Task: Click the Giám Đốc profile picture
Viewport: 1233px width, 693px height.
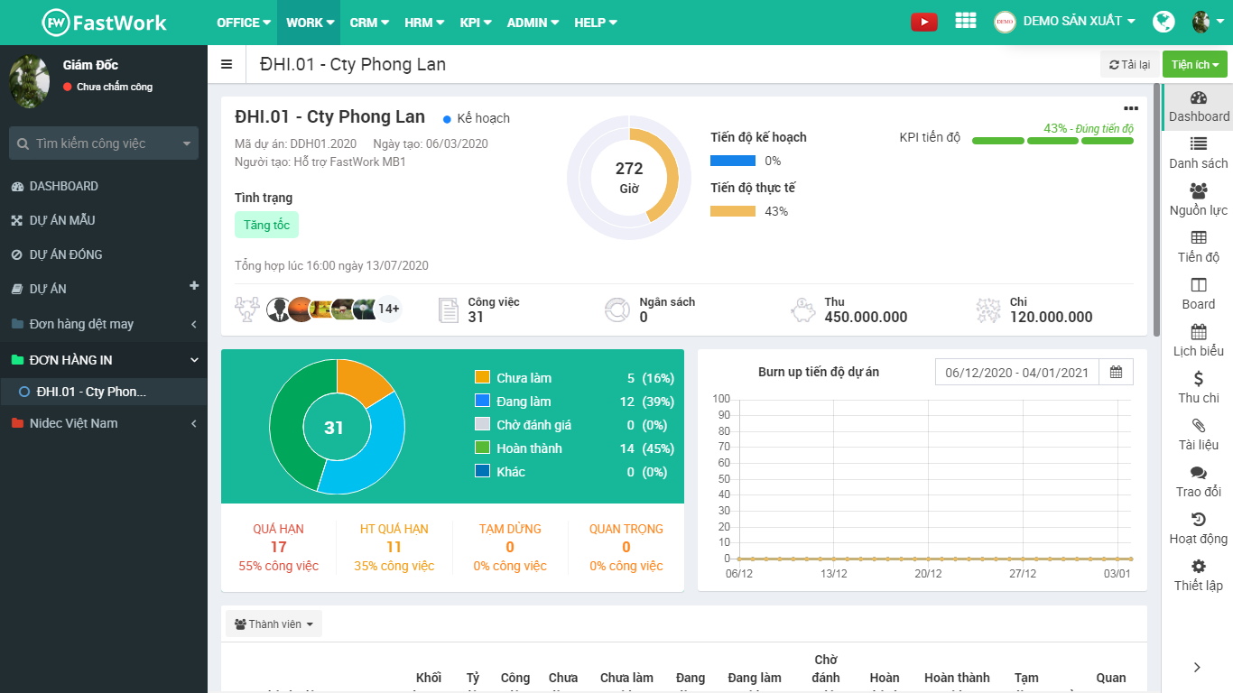Action: [30, 81]
